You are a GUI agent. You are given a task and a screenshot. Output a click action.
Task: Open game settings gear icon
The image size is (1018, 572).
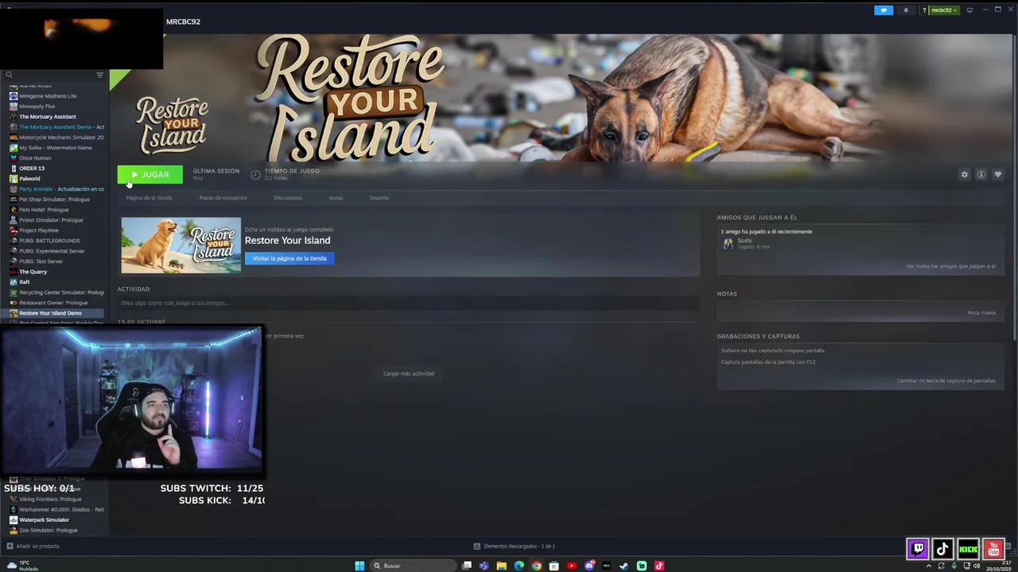point(965,175)
